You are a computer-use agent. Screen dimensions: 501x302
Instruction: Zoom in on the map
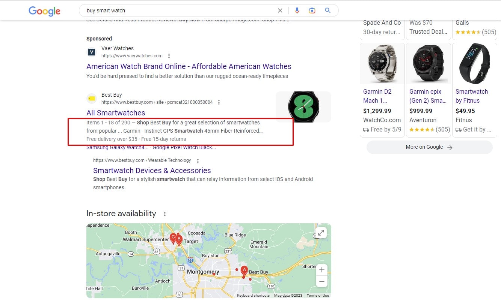coord(321,269)
